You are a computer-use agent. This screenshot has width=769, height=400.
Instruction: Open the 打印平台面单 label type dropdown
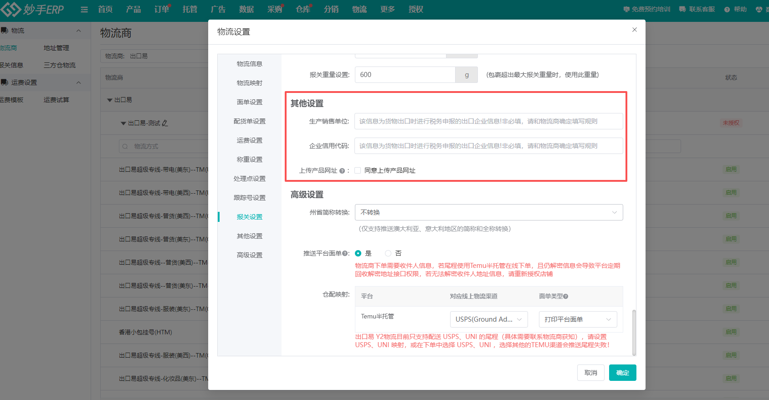click(577, 319)
